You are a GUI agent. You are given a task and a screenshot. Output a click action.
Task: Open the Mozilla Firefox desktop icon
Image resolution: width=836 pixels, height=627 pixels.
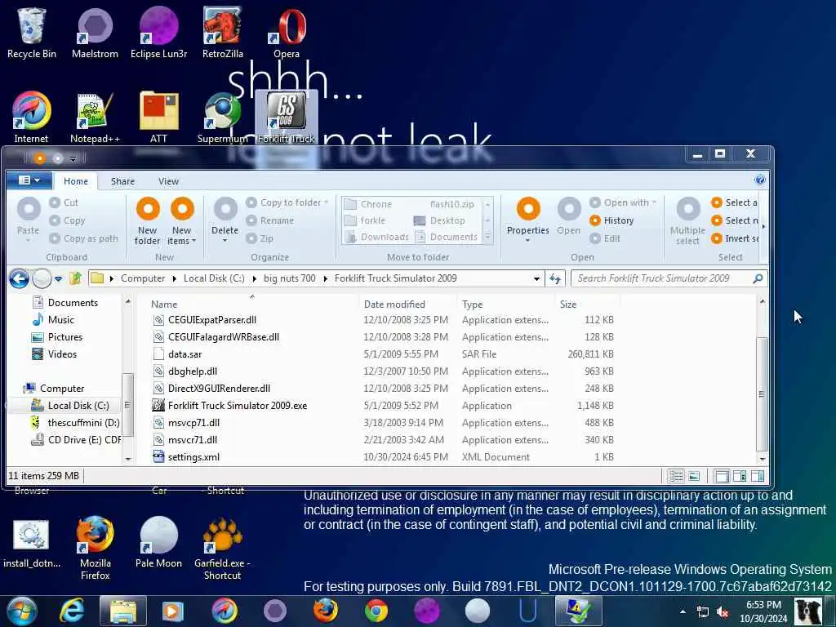(x=95, y=548)
